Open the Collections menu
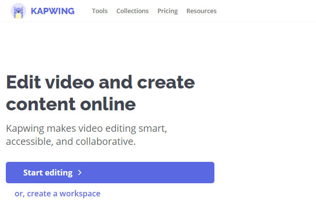 [x=132, y=11]
